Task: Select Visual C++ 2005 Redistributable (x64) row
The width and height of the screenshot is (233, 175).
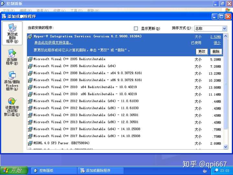Action: click(125, 66)
